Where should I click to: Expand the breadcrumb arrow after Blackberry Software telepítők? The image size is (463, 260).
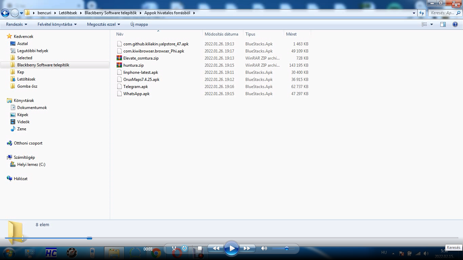click(140, 13)
